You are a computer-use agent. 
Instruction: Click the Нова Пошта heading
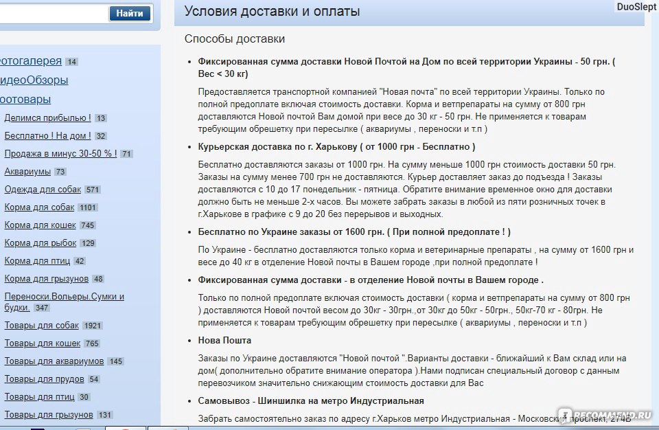point(224,341)
